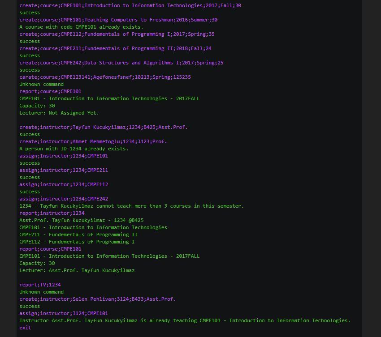Click the 'cannot teach more than 3 courses' message
Viewport: 381px width, 337px height.
point(131,206)
